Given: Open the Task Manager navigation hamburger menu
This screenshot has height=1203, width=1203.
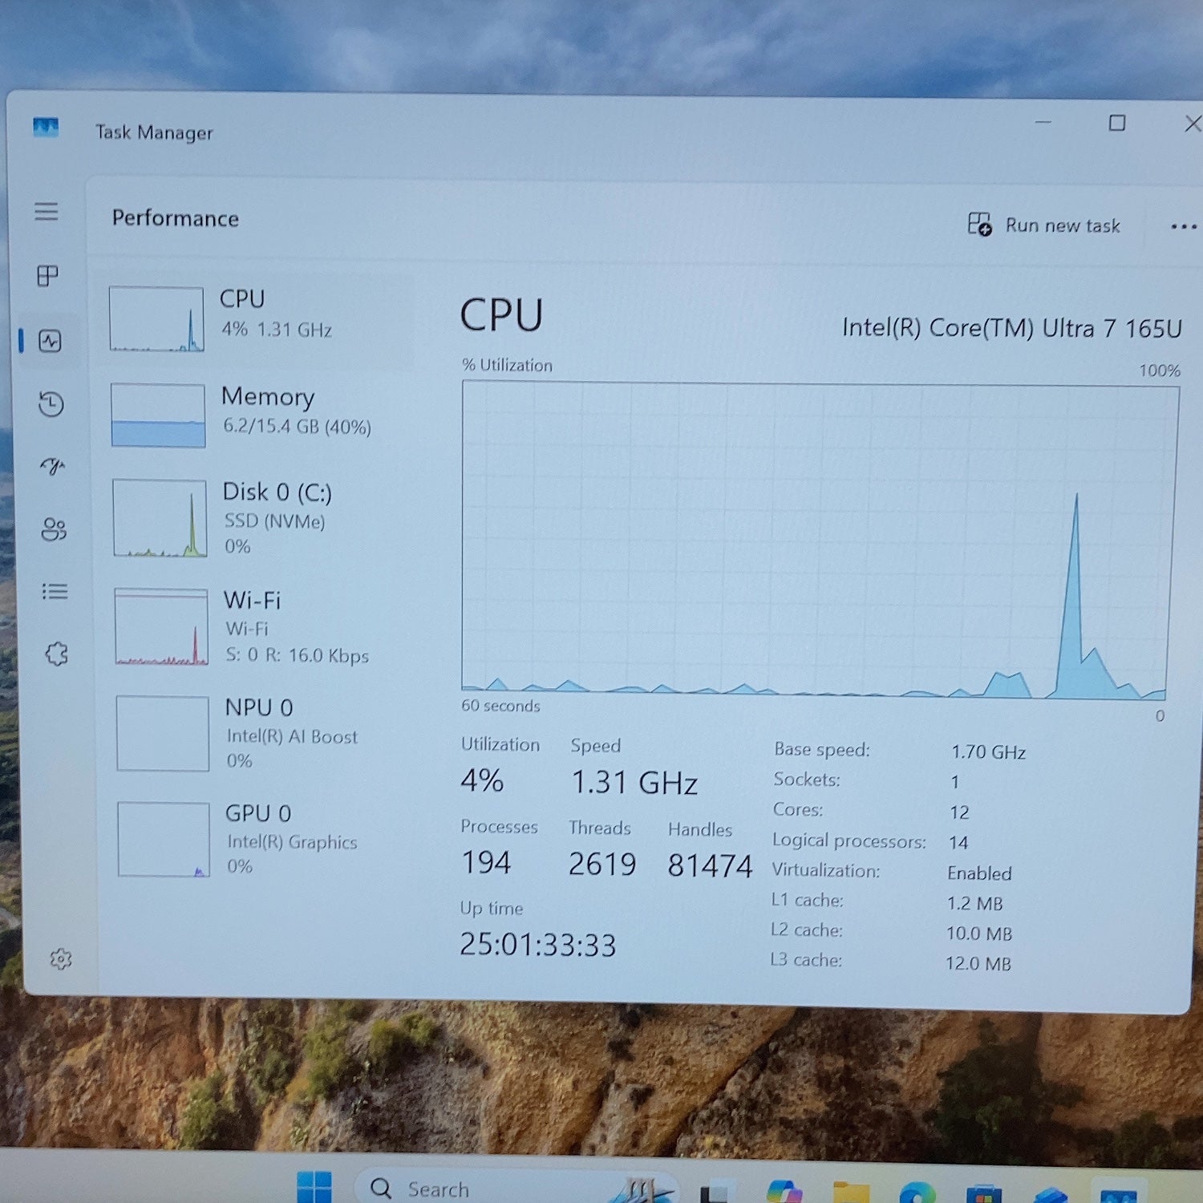Looking at the screenshot, I should coord(47,211).
